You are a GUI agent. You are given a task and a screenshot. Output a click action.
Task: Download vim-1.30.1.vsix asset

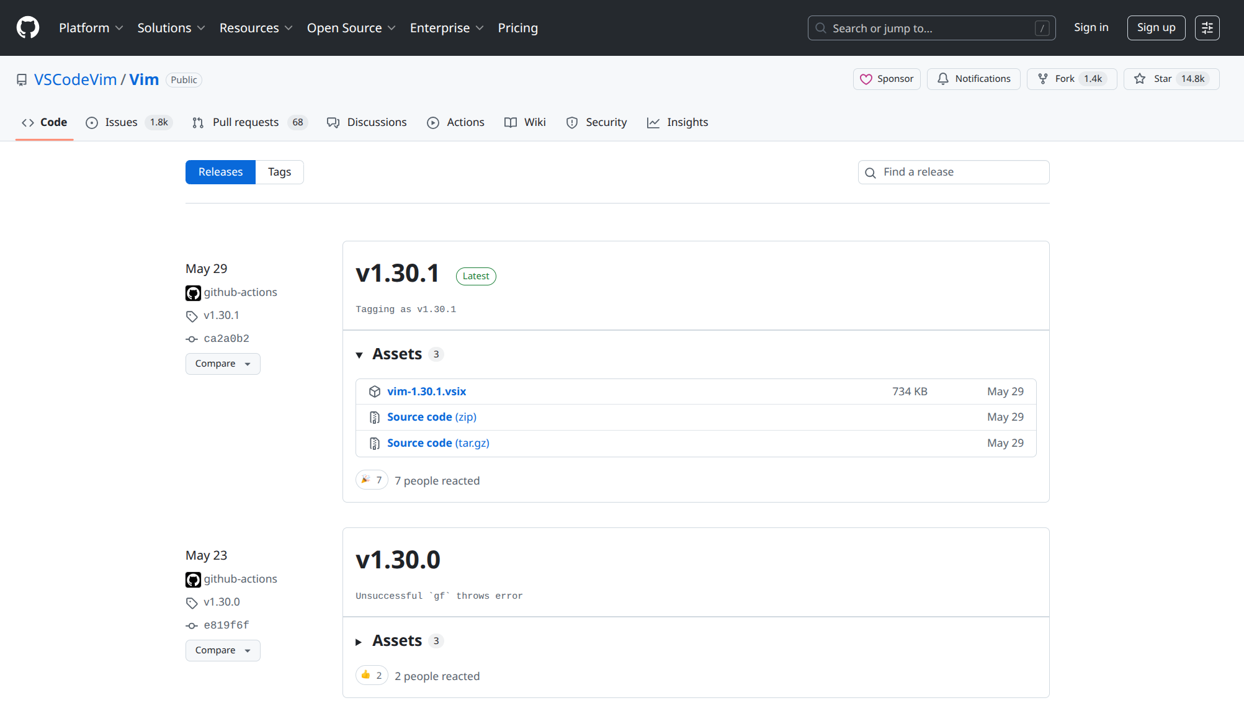[x=426, y=392]
